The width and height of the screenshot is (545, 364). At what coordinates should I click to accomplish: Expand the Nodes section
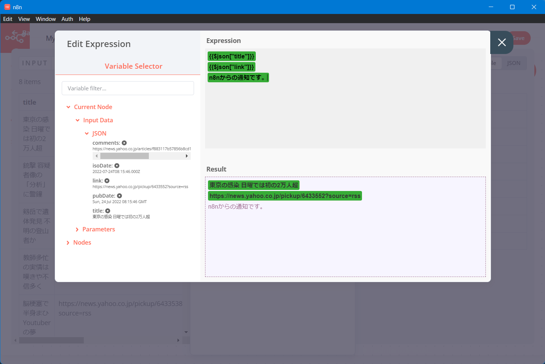click(x=68, y=243)
